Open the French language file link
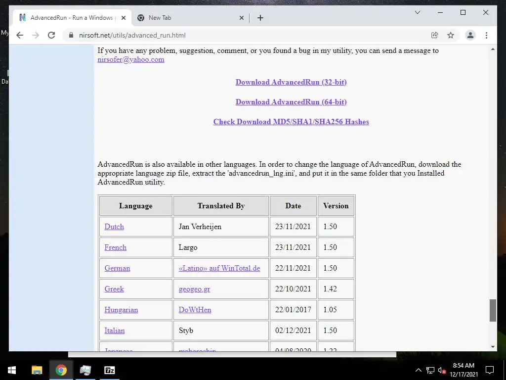Viewport: 506px width, 380px height. (116, 247)
